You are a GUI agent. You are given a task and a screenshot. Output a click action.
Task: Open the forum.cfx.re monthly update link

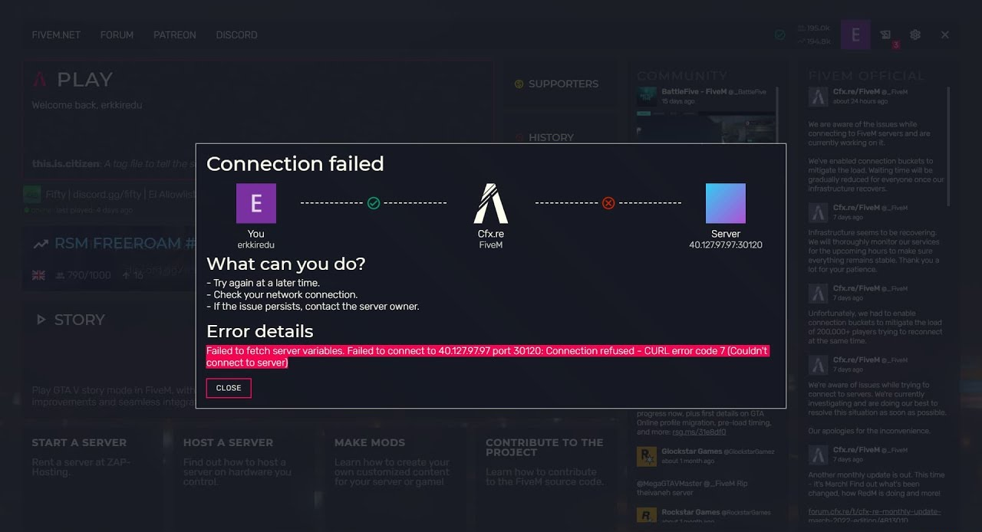[875, 517]
